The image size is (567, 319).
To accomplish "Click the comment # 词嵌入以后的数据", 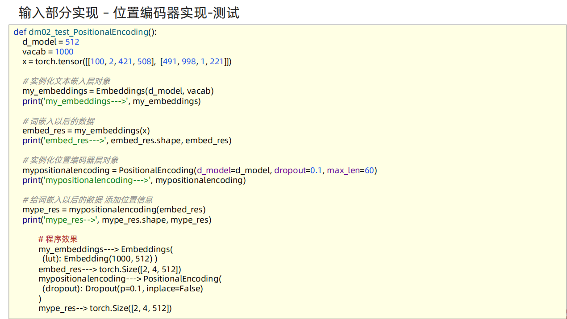I will [58, 121].
